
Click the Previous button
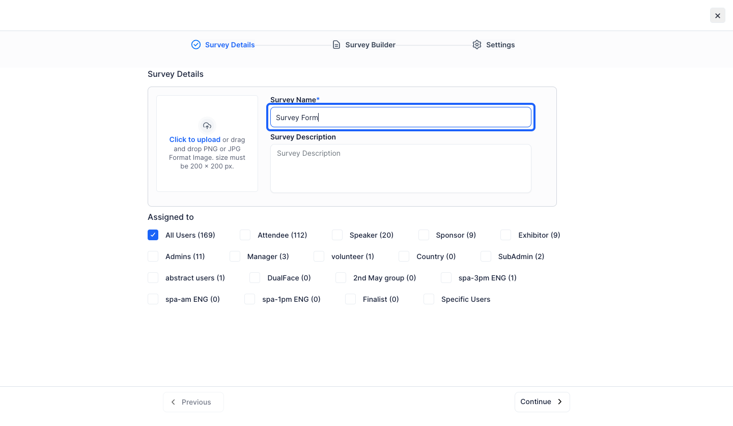[x=193, y=402]
